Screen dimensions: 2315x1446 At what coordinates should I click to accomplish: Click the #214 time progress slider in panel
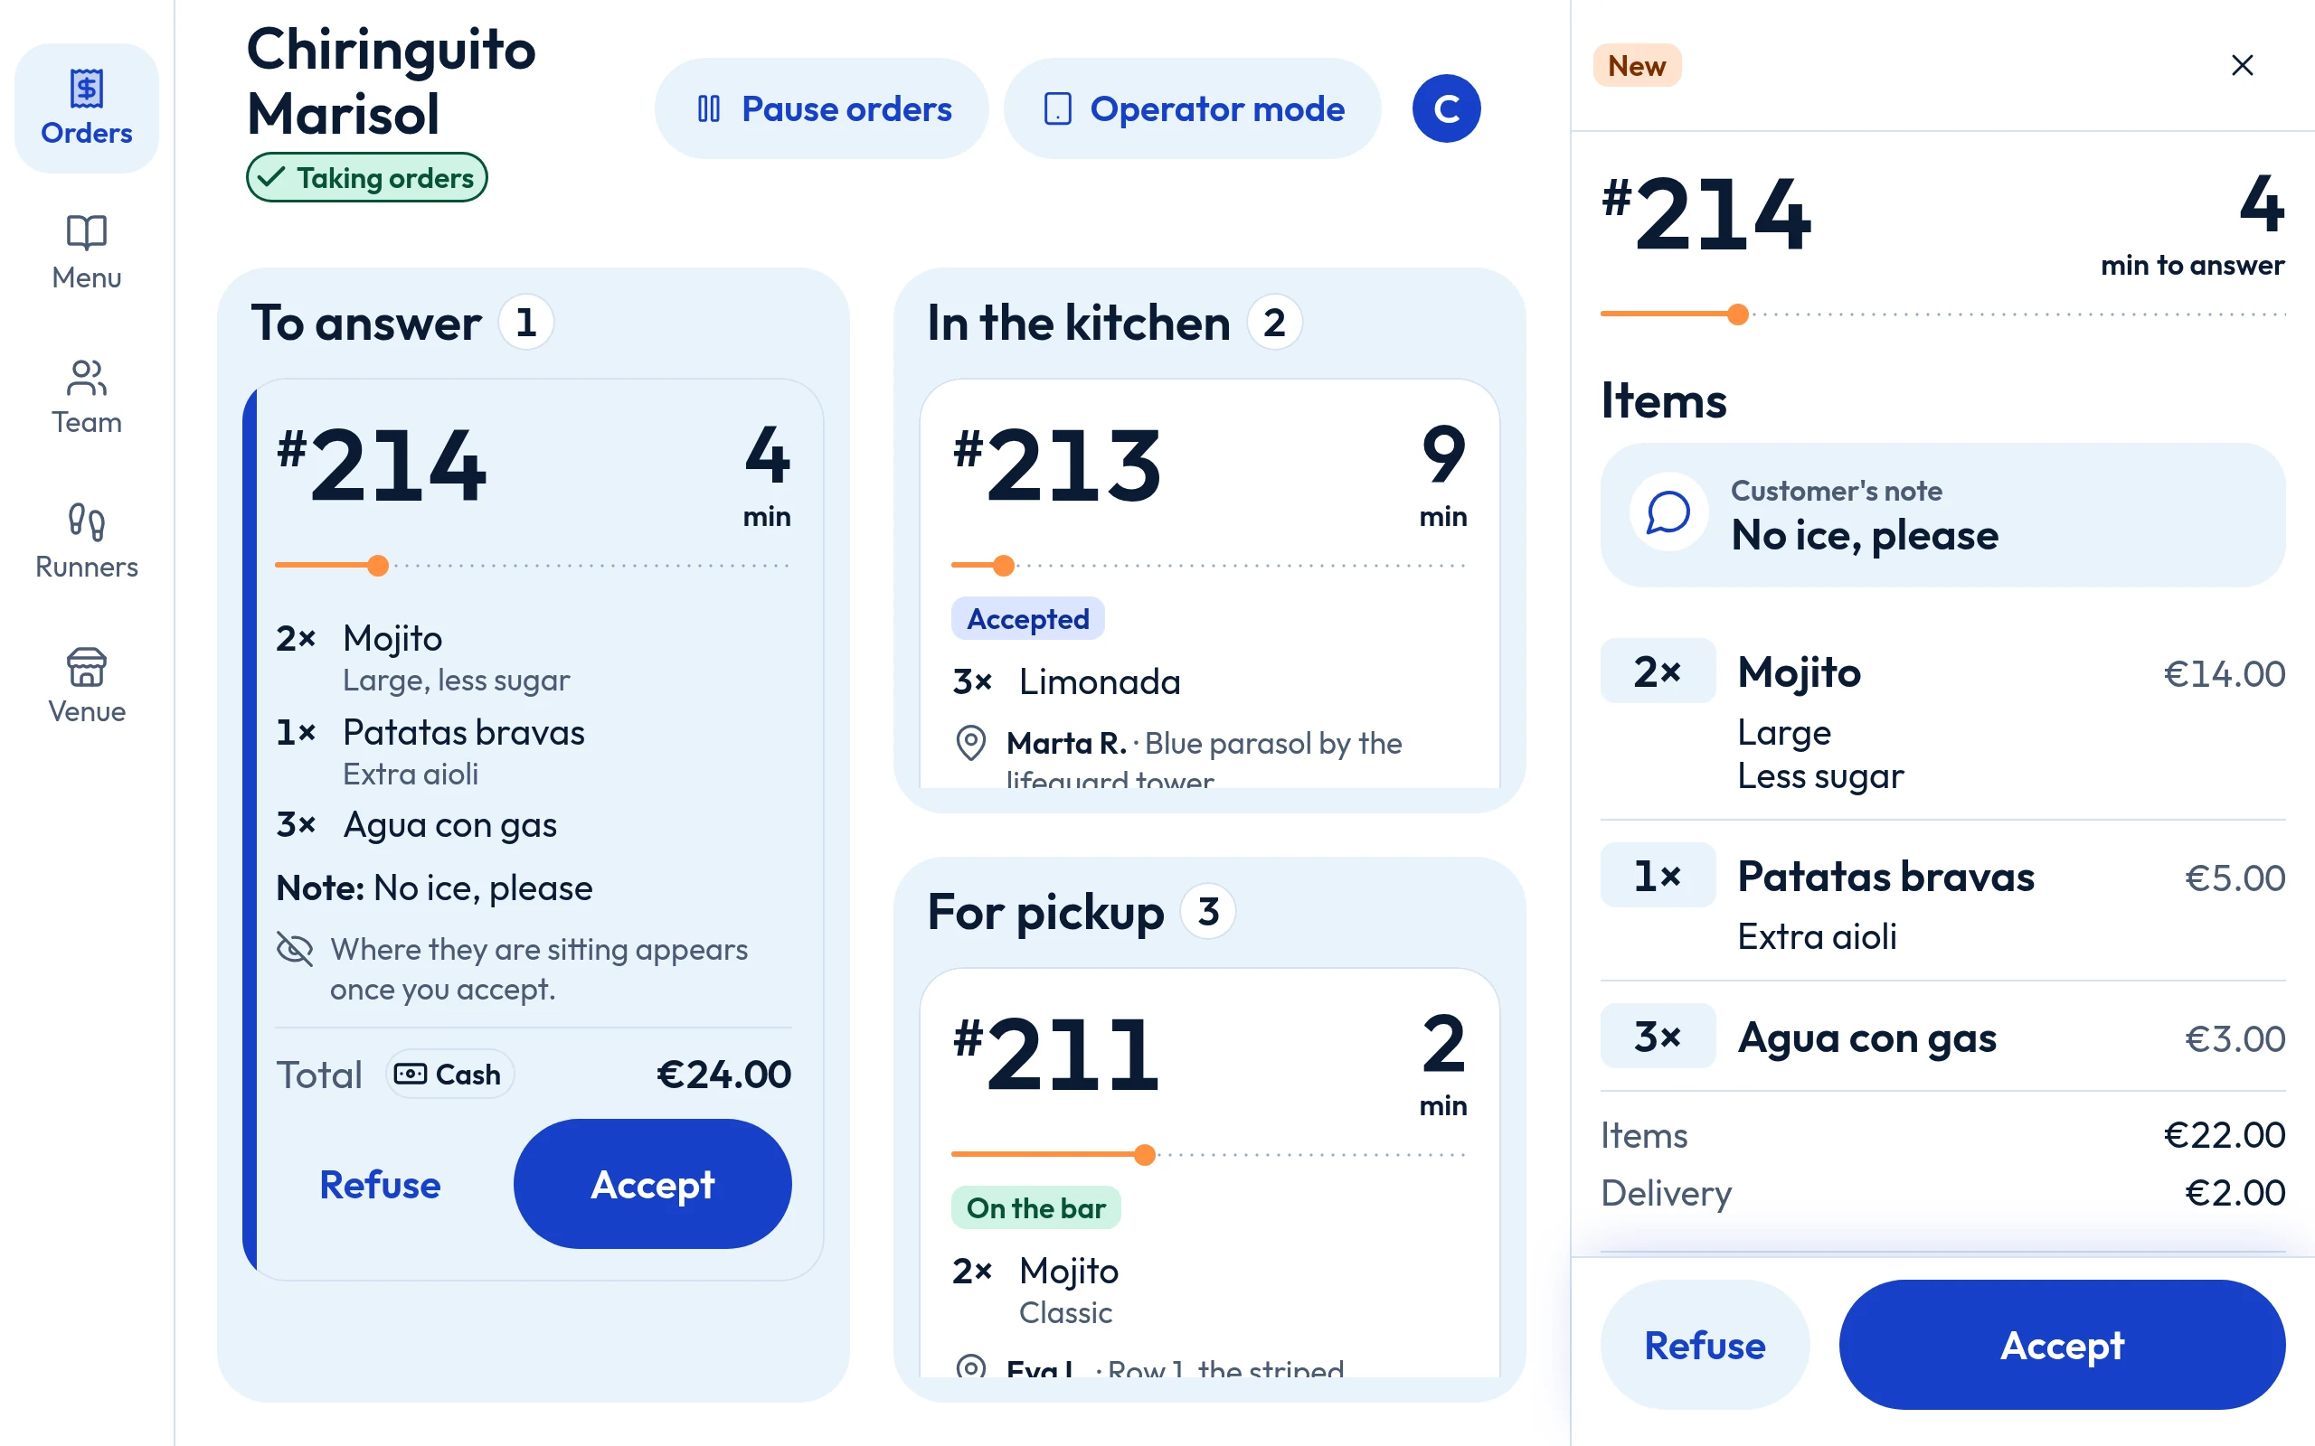tap(1942, 314)
